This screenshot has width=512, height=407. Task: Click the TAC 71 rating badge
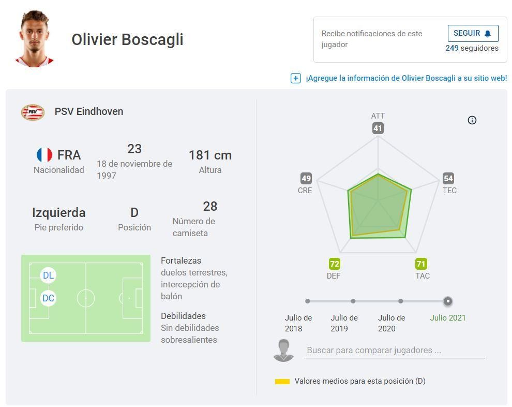(x=421, y=264)
